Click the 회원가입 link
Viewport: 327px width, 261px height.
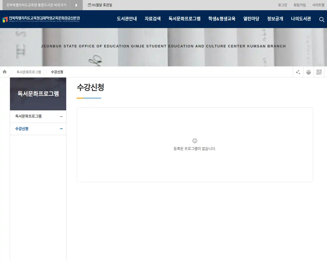tap(300, 5)
